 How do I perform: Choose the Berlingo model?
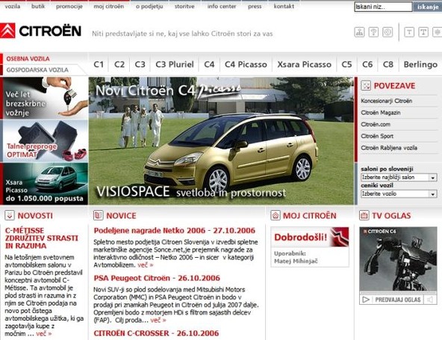tap(420, 64)
